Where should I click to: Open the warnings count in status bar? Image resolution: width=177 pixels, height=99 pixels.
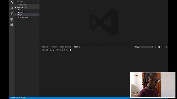[24, 98]
